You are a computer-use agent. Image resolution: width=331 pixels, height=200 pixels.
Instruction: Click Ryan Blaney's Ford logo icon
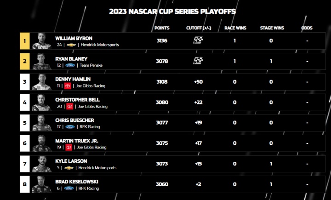tap(70, 65)
